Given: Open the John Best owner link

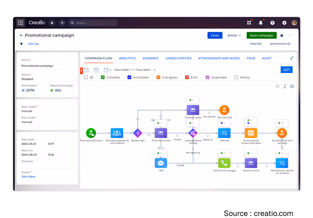Looking at the screenshot, I should coord(28,177).
